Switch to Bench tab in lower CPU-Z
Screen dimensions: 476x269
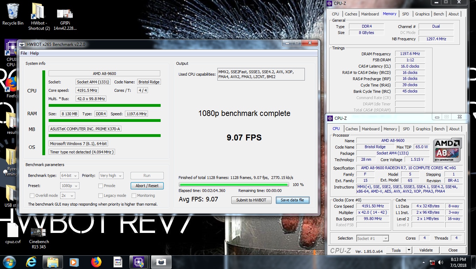coord(439,129)
